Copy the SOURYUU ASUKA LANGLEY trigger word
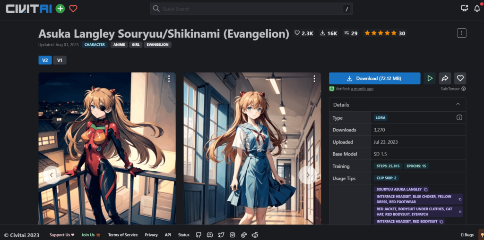The image size is (484, 240). click(425, 189)
